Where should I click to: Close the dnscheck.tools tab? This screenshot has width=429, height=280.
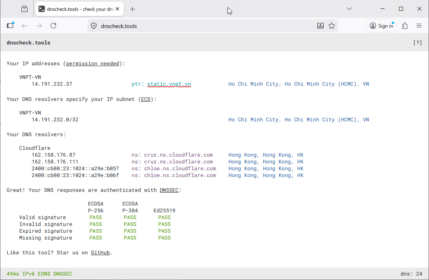point(117,9)
